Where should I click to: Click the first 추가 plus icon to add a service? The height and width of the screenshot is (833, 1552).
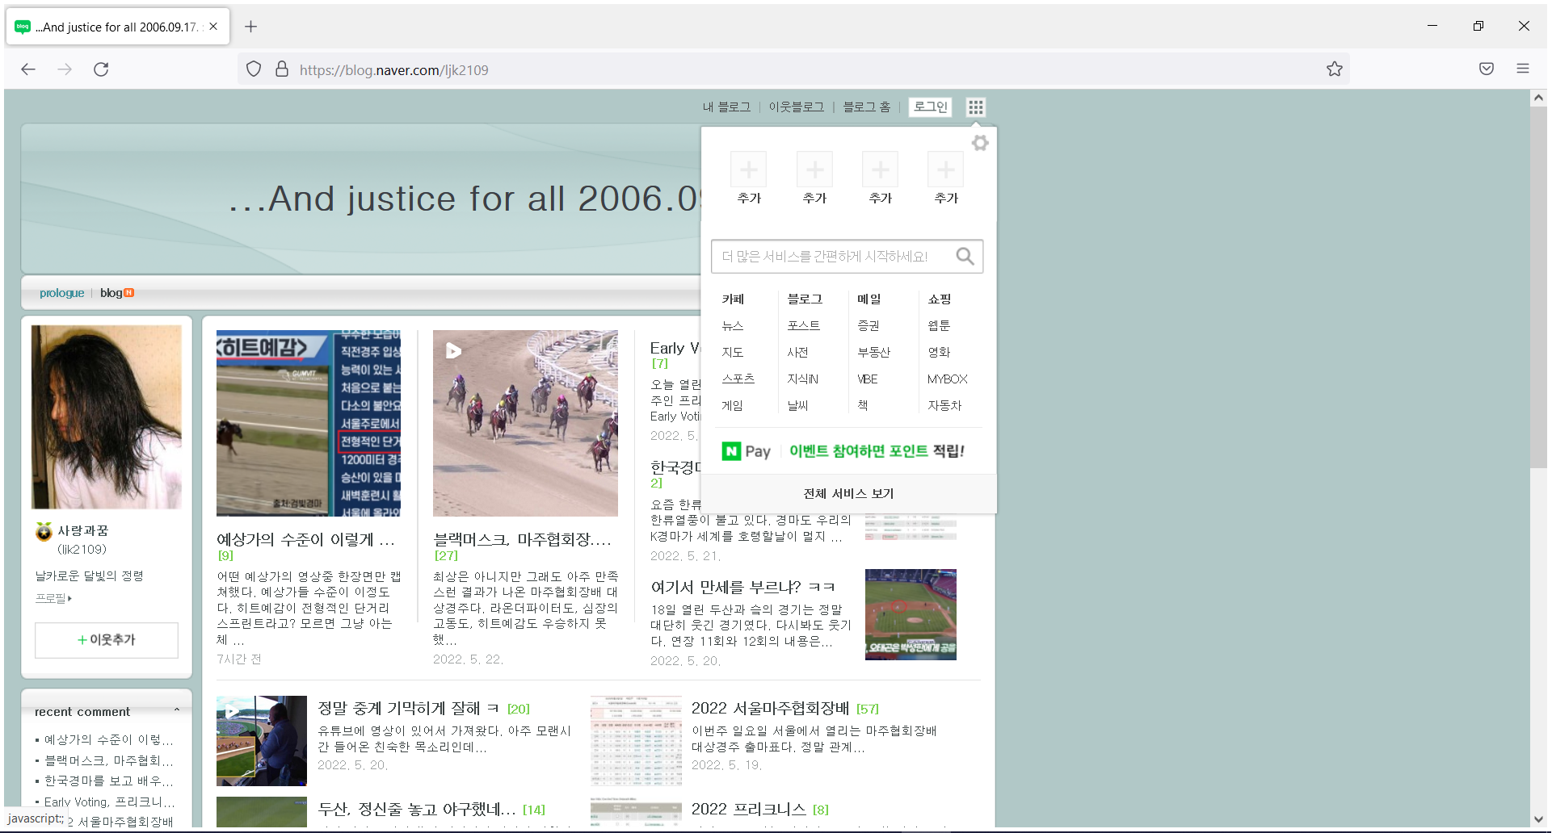748,170
